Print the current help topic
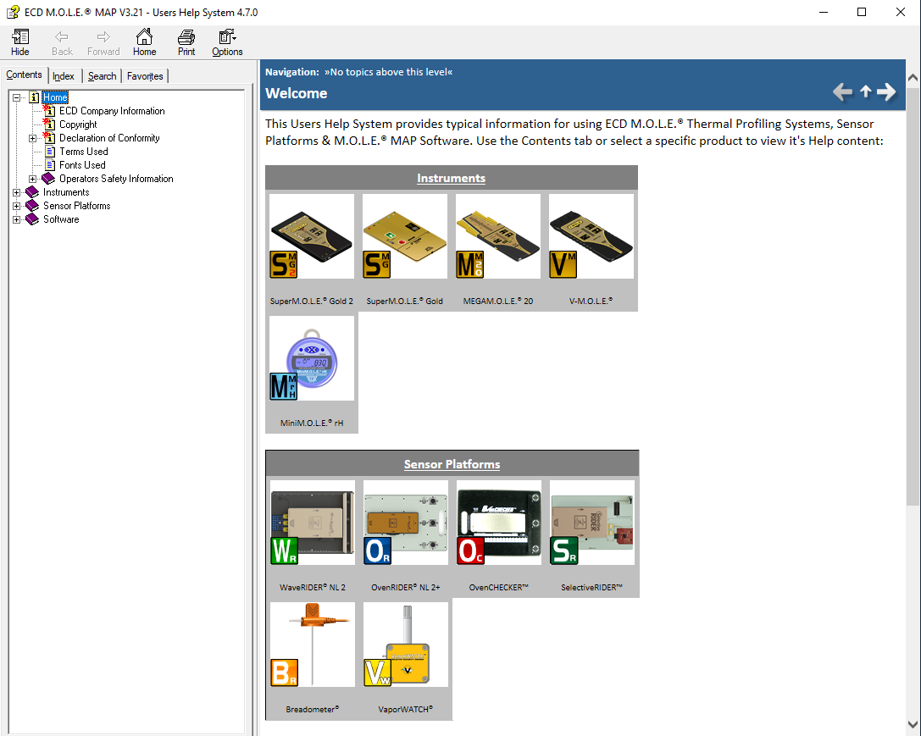Image resolution: width=921 pixels, height=736 pixels. (186, 42)
